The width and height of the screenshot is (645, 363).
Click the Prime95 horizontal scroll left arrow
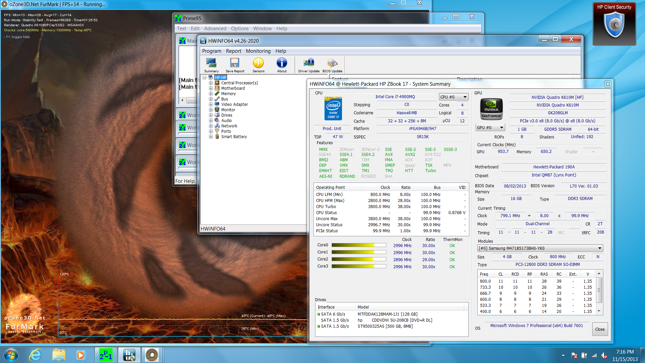point(182,100)
